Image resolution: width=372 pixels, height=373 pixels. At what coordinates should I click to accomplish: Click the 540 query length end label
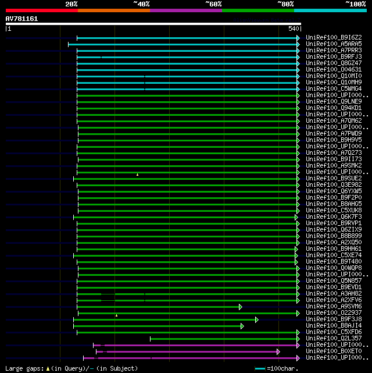click(x=294, y=29)
